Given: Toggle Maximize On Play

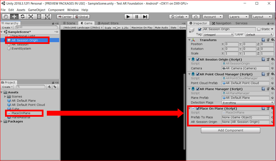Looking at the screenshot, I should (142, 28).
